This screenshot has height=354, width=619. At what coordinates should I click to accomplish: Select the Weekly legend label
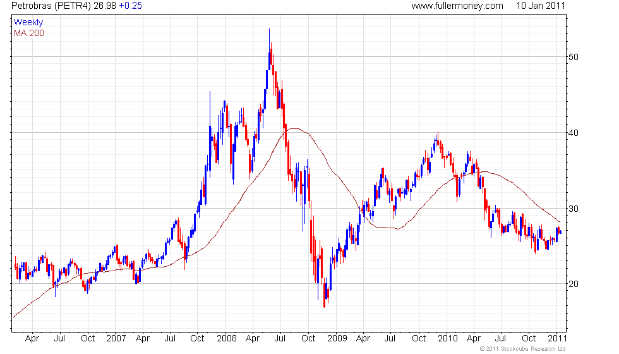coord(28,23)
